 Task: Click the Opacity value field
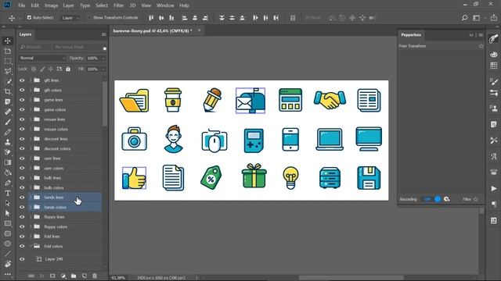(92, 59)
